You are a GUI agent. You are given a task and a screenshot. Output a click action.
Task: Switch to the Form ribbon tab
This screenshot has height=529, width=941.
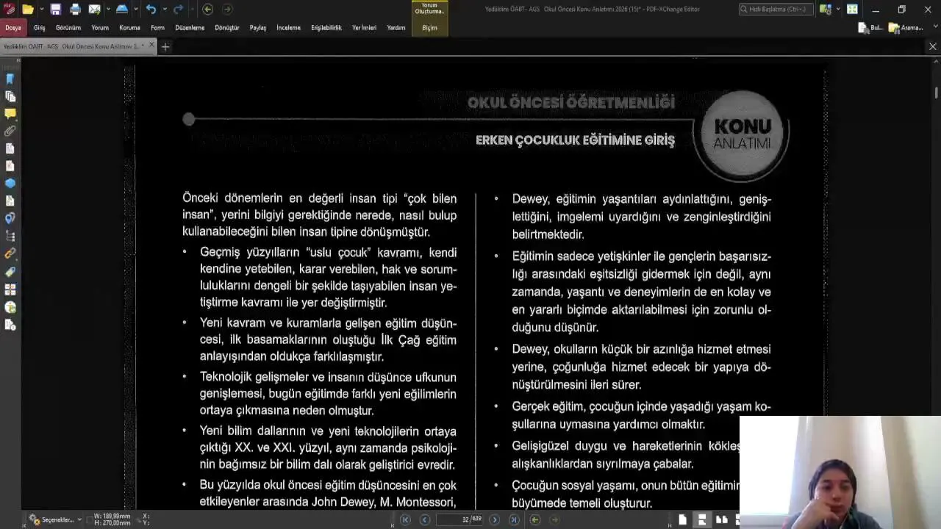(x=157, y=28)
